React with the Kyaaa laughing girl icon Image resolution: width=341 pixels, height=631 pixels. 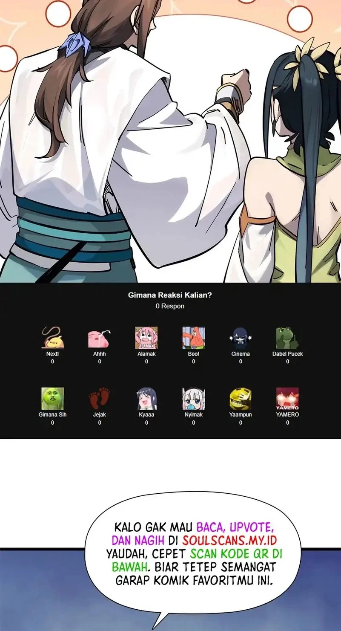click(x=146, y=398)
